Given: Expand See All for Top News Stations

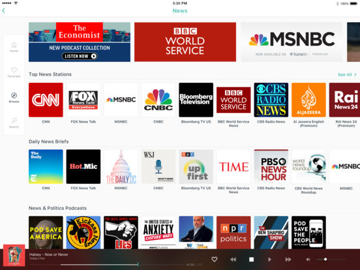Looking at the screenshot, I should tap(347, 74).
